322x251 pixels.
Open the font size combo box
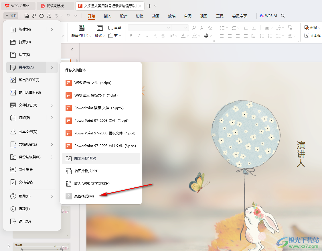click(x=180, y=28)
